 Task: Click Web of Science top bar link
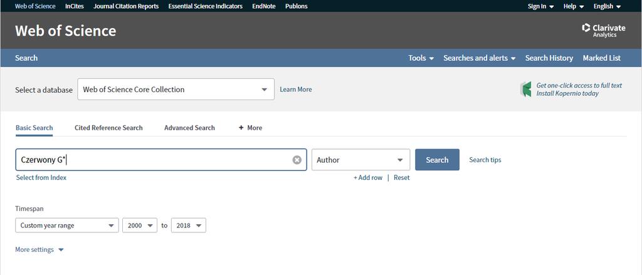[35, 6]
